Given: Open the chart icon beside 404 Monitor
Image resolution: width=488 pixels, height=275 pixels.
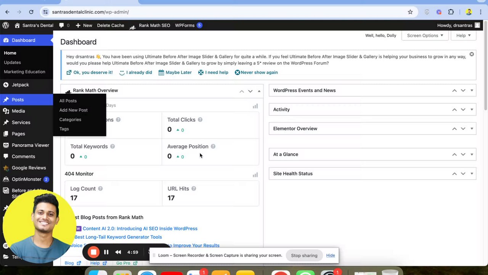Looking at the screenshot, I should pyautogui.click(x=255, y=175).
